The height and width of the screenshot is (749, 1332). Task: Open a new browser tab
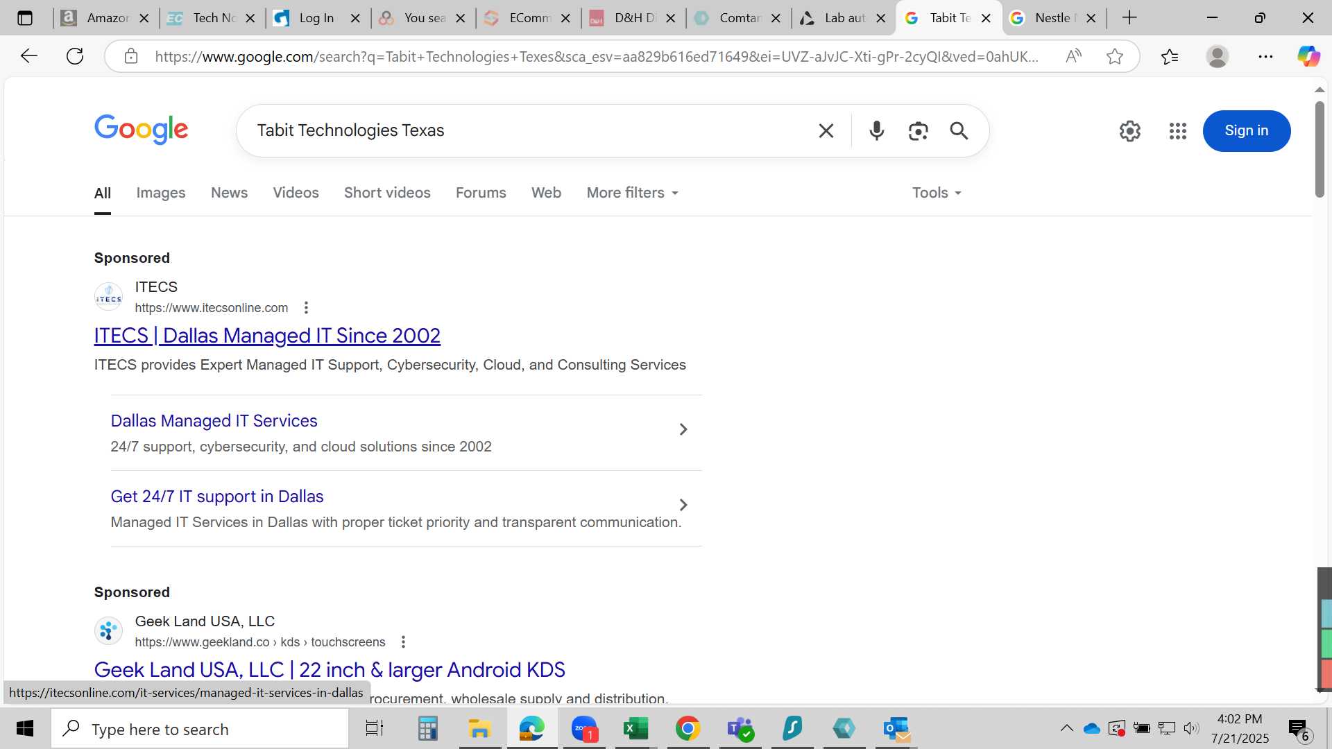pos(1129,18)
